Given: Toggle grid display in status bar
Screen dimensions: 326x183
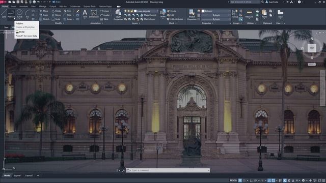Looking at the screenshot, I should (x=240, y=180).
